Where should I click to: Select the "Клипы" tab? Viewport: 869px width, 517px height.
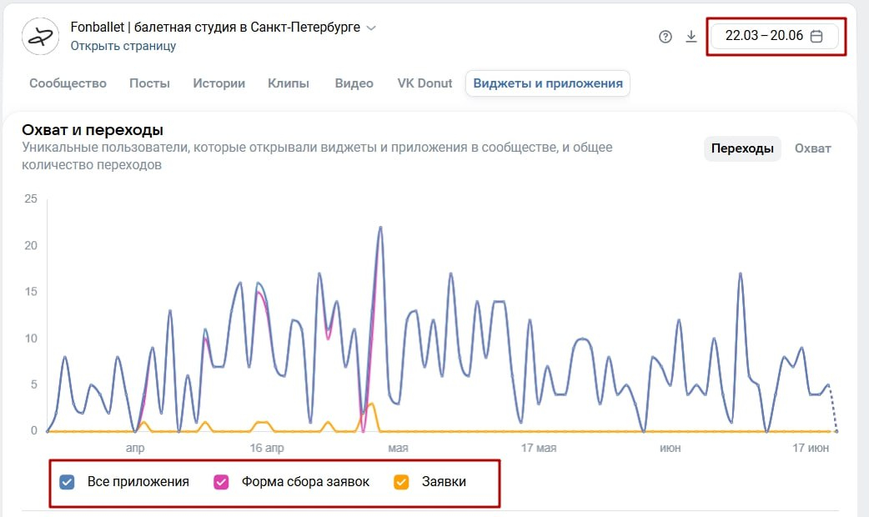tap(289, 83)
